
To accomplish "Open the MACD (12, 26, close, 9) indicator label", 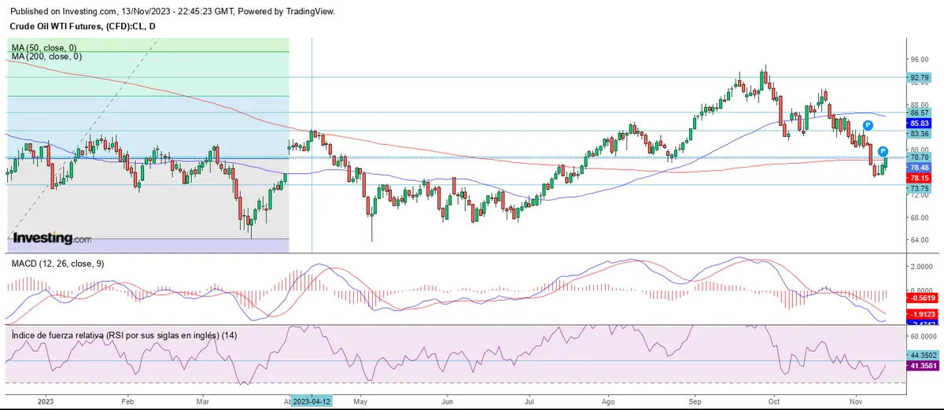I will 57,264.
